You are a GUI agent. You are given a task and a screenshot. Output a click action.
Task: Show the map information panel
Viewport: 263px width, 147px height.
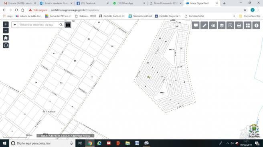[256, 26]
